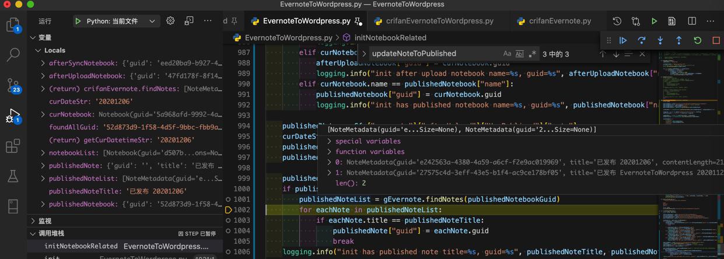Screen dimensions: 724x259
Task: Open the Debug Console icon
Action: [x=189, y=21]
